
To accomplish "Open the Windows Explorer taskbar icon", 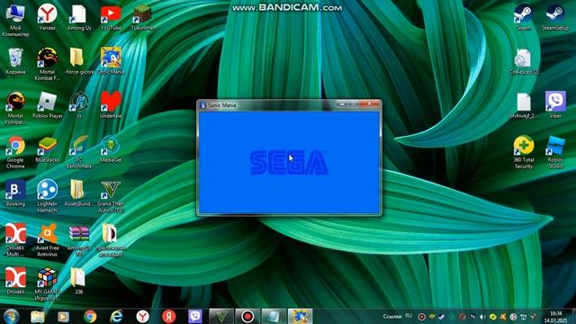I will click(x=38, y=316).
